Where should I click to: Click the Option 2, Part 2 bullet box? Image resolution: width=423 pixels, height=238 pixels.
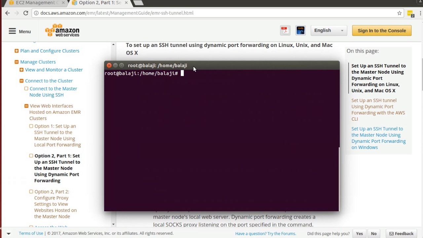31,192
